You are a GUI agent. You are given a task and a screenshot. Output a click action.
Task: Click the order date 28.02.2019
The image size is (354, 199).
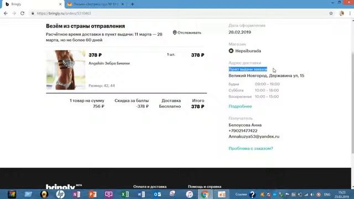point(240,32)
